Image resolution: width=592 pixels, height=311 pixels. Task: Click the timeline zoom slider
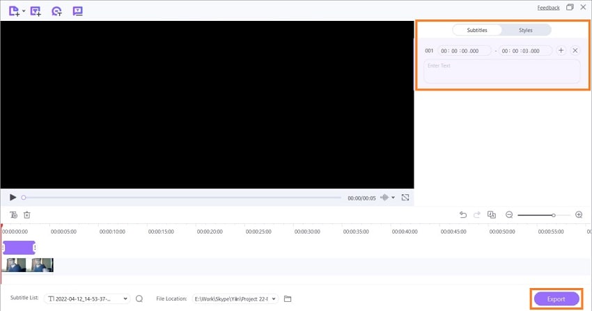coord(544,215)
